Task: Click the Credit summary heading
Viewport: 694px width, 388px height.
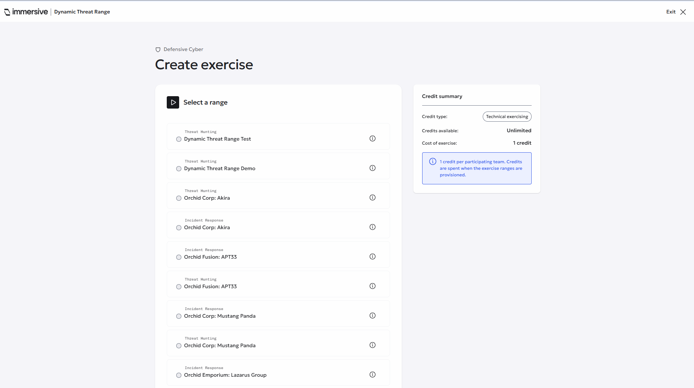Action: click(442, 96)
